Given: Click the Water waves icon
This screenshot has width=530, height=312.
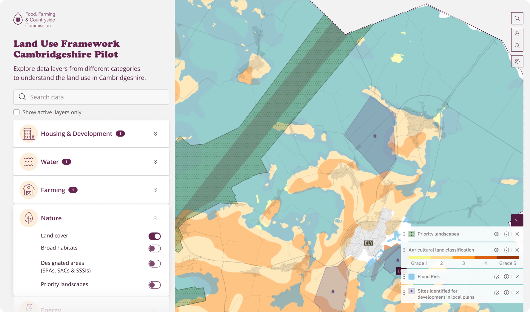Looking at the screenshot, I should point(28,162).
